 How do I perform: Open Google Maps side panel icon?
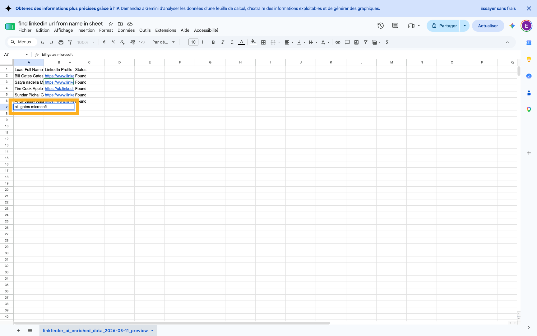pyautogui.click(x=529, y=110)
